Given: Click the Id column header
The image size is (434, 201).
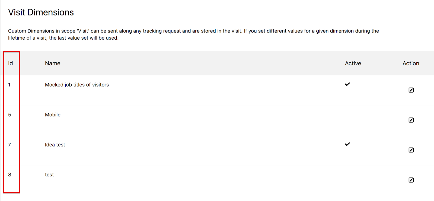Looking at the screenshot, I should [x=10, y=63].
